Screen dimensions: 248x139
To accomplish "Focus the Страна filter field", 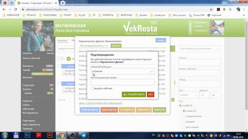I will (200, 63).
